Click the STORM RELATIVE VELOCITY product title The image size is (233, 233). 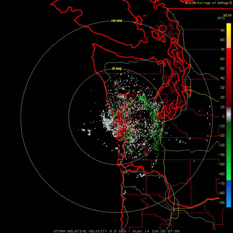(x=81, y=231)
